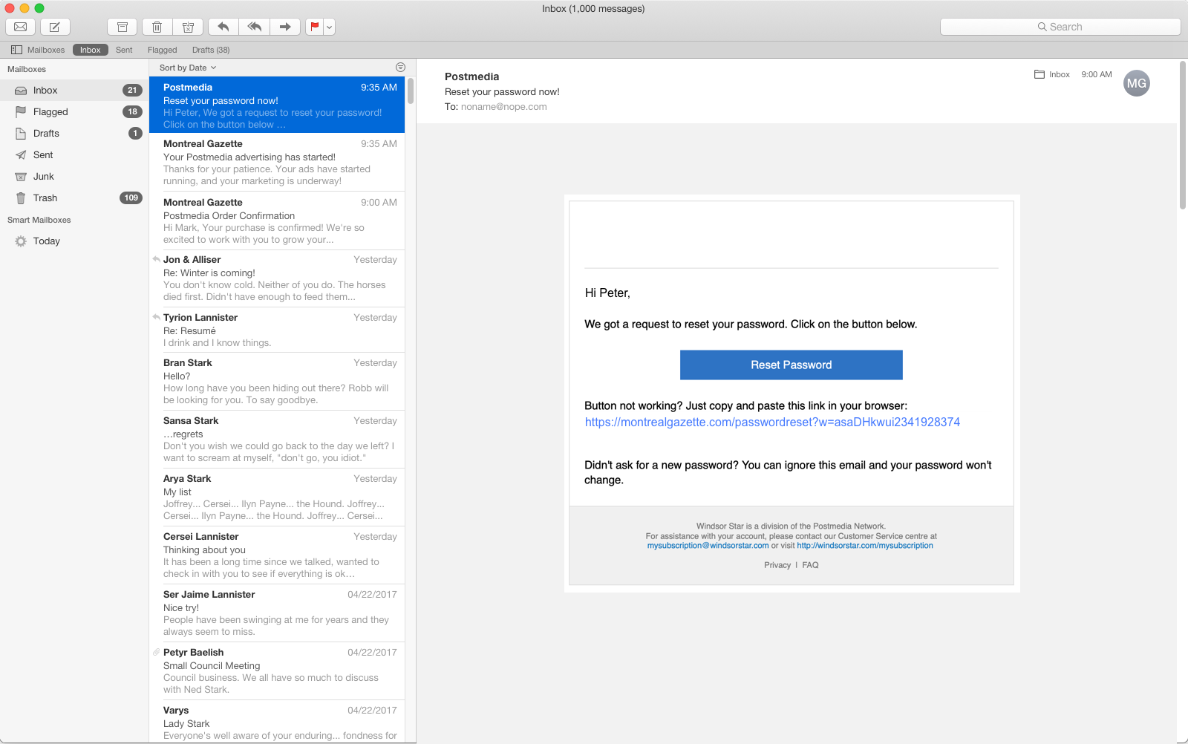
Task: Open the FAQ footer link
Action: (x=810, y=565)
